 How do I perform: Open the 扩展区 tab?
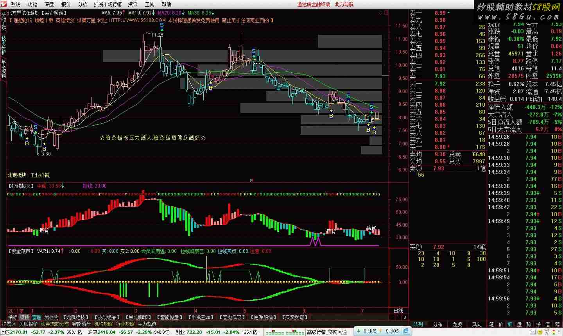coord(9,324)
